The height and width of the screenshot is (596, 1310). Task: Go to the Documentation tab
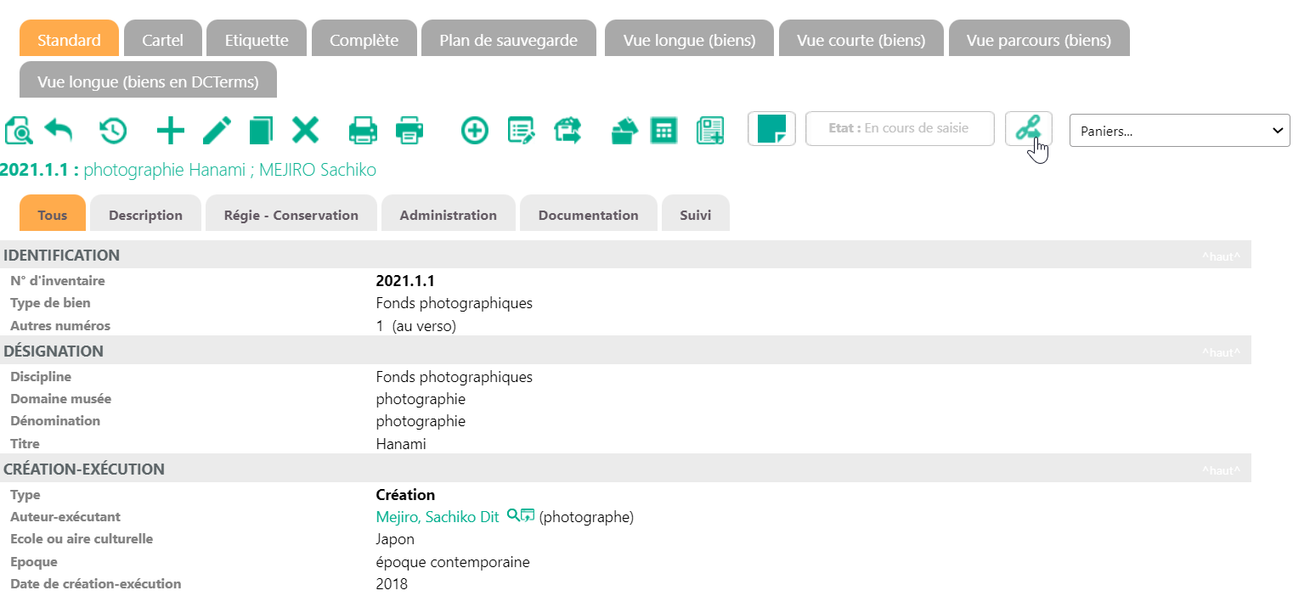click(588, 215)
